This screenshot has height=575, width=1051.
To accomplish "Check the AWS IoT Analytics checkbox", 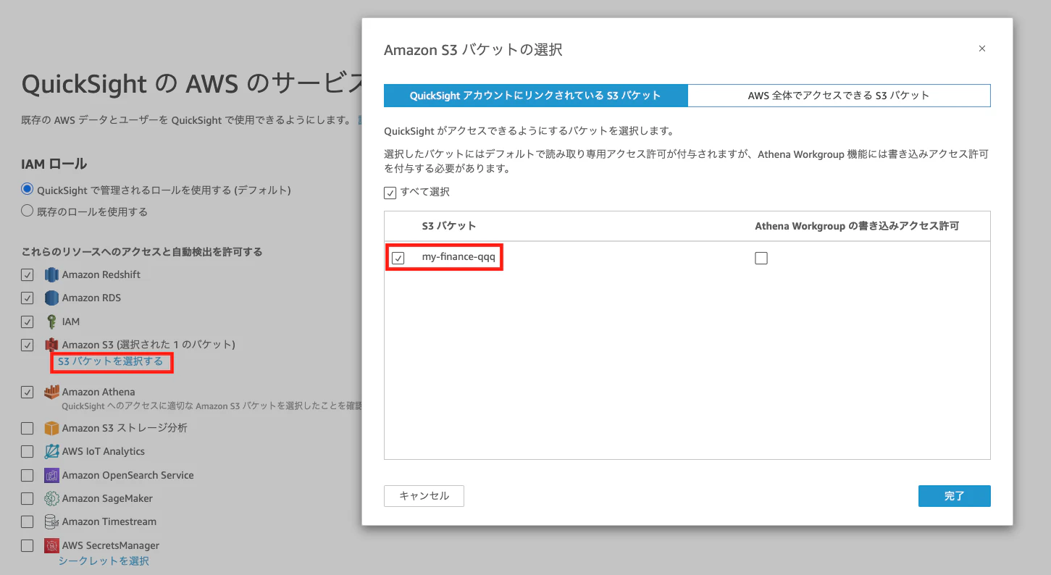I will [x=28, y=451].
